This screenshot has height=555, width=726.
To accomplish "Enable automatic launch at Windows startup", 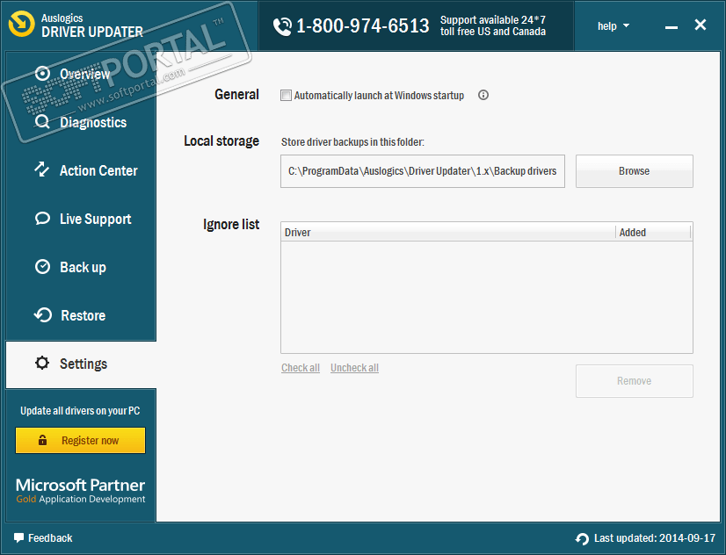I will [287, 96].
